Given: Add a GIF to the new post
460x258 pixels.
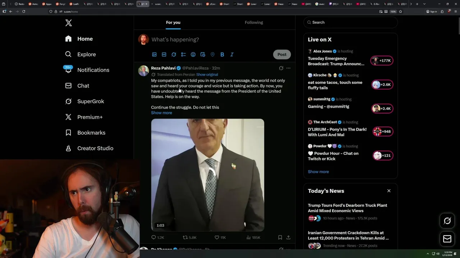Looking at the screenshot, I should pos(164,54).
